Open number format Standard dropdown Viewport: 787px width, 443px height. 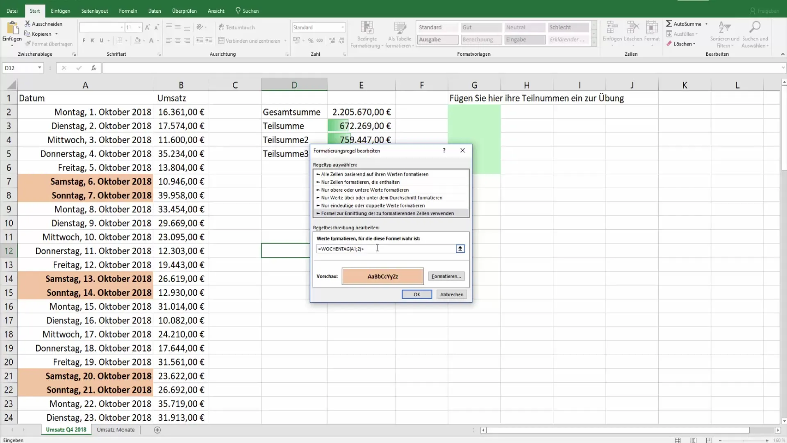coord(343,27)
